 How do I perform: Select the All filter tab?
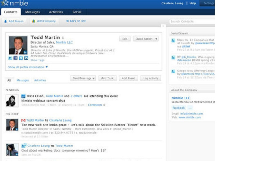9,80
